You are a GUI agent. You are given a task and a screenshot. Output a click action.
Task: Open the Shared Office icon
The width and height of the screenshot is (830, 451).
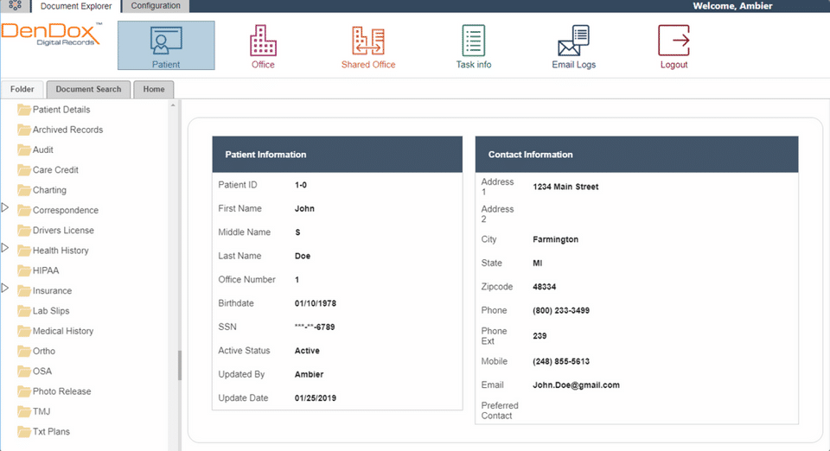368,41
